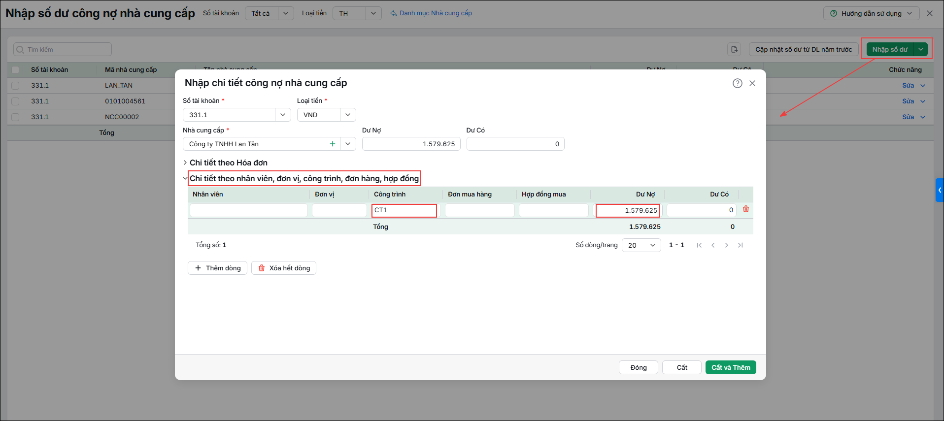Open the VND currency dropdown

pyautogui.click(x=327, y=115)
